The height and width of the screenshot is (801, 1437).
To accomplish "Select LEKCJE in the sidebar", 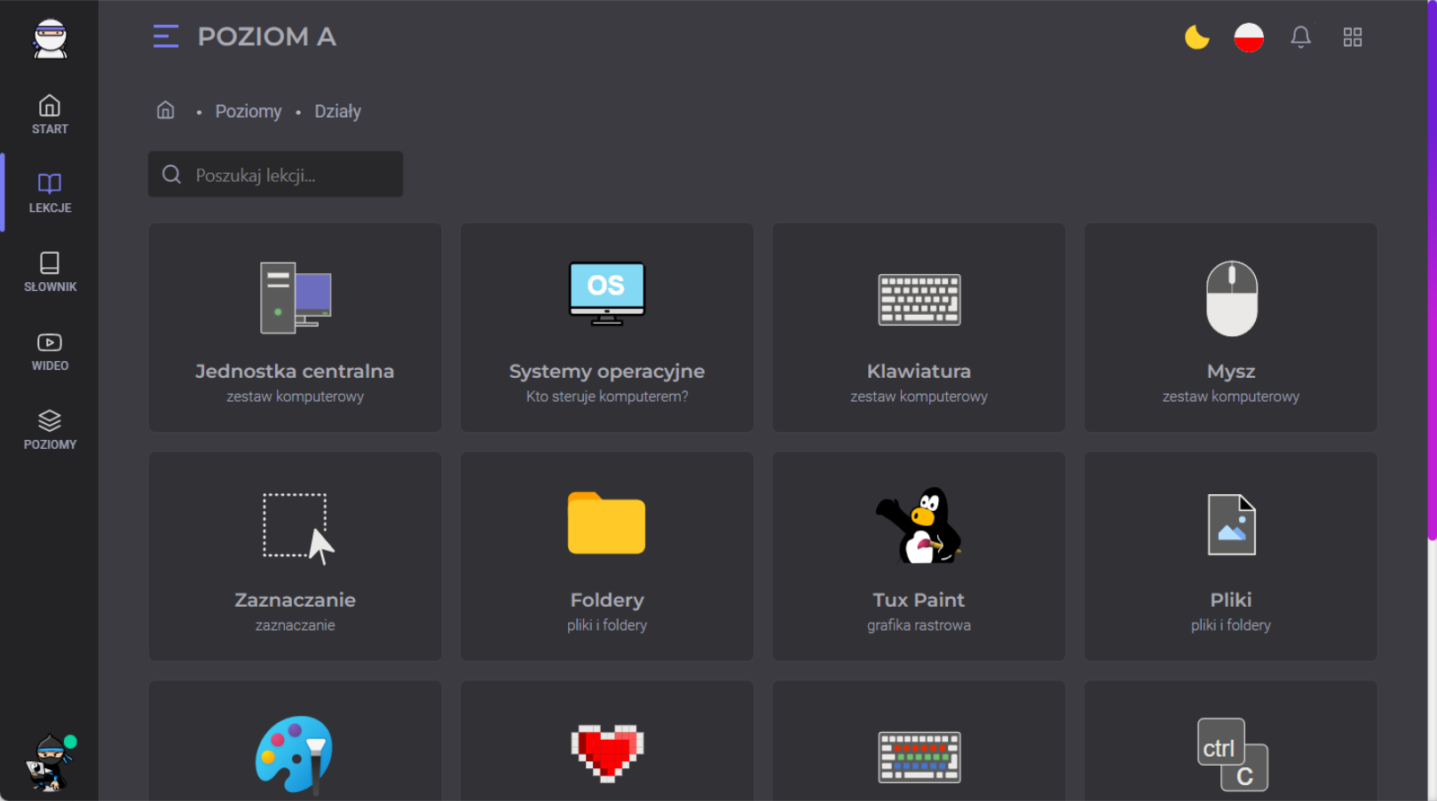I will [x=50, y=192].
